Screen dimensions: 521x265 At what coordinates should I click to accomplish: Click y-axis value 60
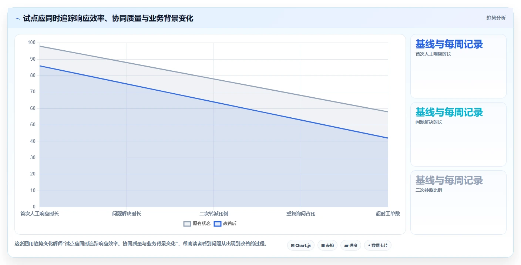(x=33, y=108)
